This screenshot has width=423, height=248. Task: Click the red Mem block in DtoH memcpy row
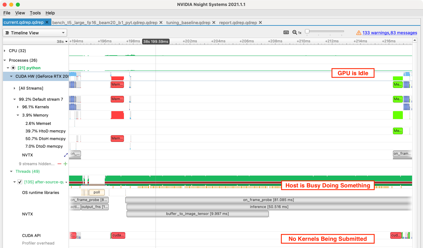117,138
